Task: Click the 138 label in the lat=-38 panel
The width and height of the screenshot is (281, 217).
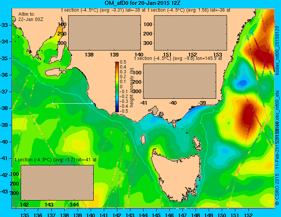Action: (89, 55)
